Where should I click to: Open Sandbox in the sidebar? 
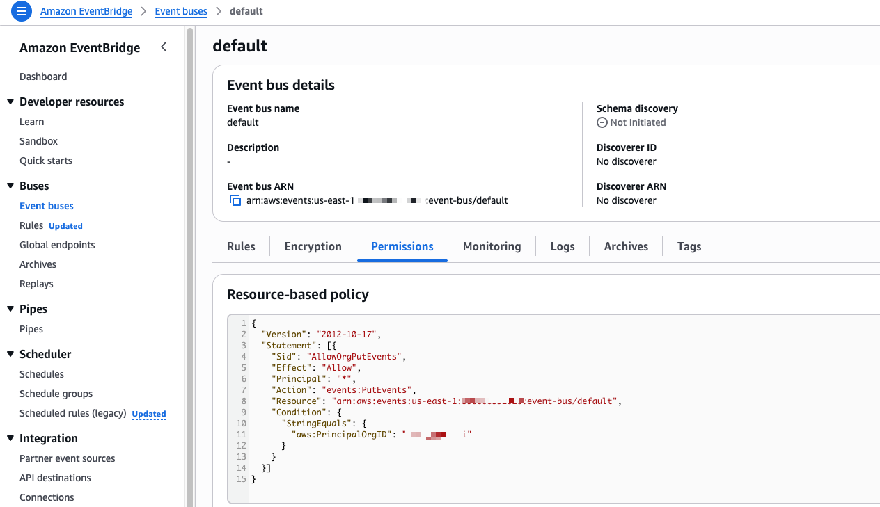pyautogui.click(x=38, y=141)
